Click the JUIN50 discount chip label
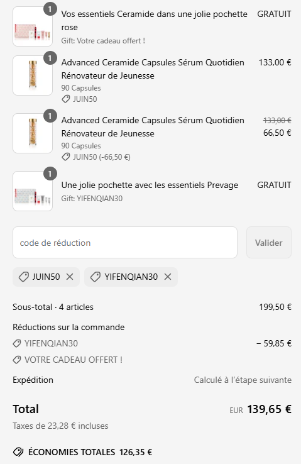Viewport: 301px width, 464px height. (x=46, y=277)
